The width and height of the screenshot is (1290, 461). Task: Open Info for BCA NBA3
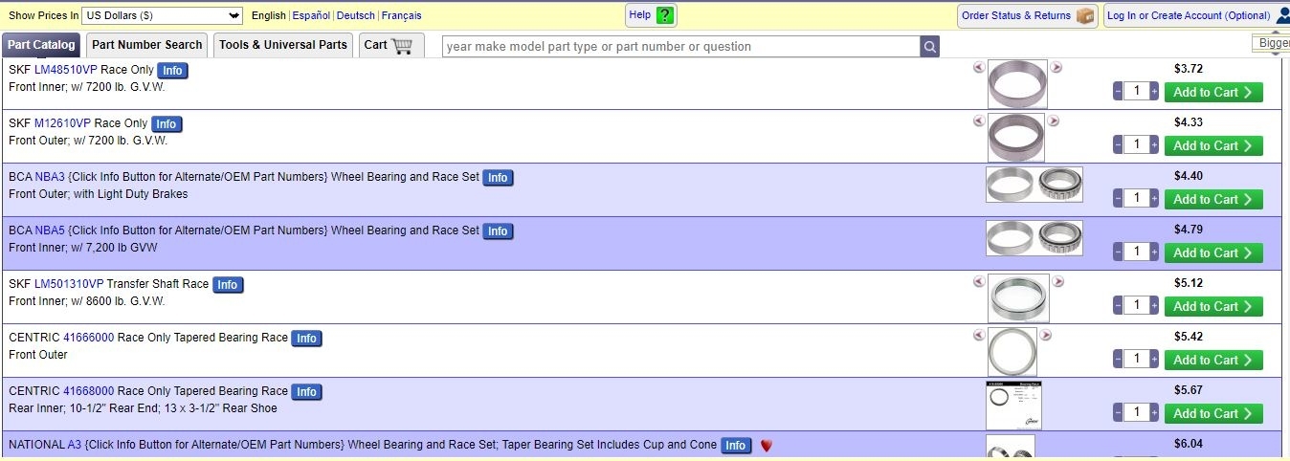[x=498, y=178]
